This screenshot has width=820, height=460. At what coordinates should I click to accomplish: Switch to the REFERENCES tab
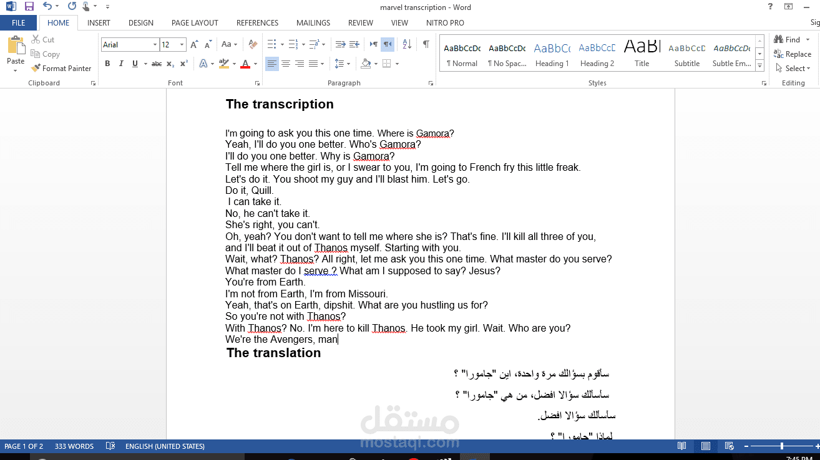[257, 23]
